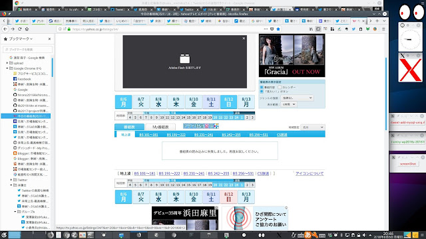426x239 pixels.
Task: Click hour 6 in the lower time bar
Action: click(x=140, y=185)
